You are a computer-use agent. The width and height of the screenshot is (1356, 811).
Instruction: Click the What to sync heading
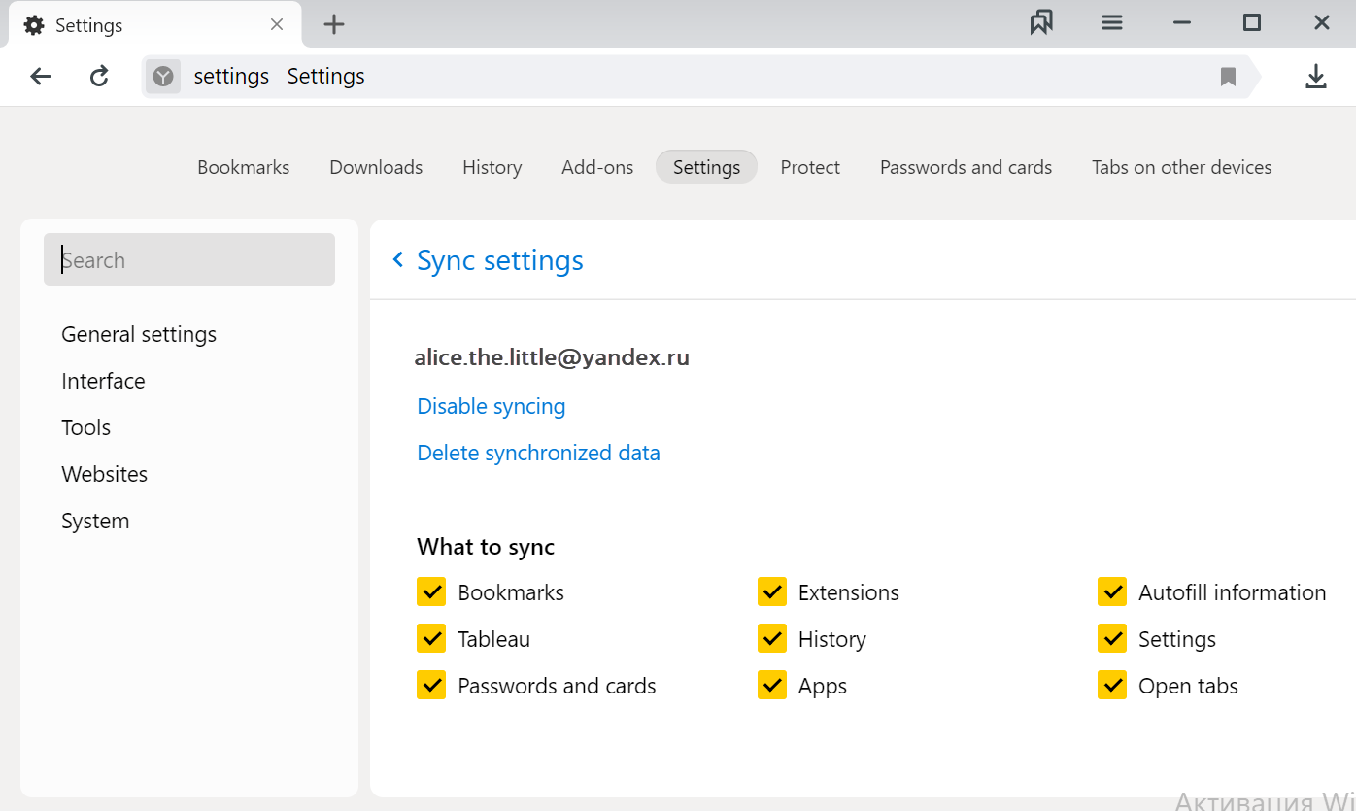[x=486, y=546]
